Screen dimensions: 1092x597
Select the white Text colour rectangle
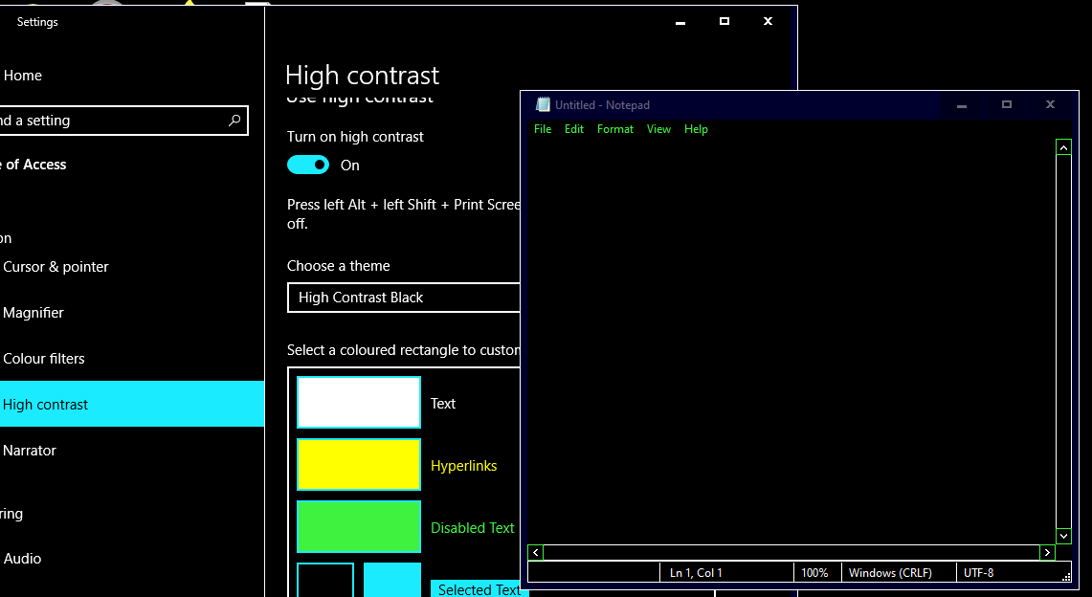click(359, 403)
